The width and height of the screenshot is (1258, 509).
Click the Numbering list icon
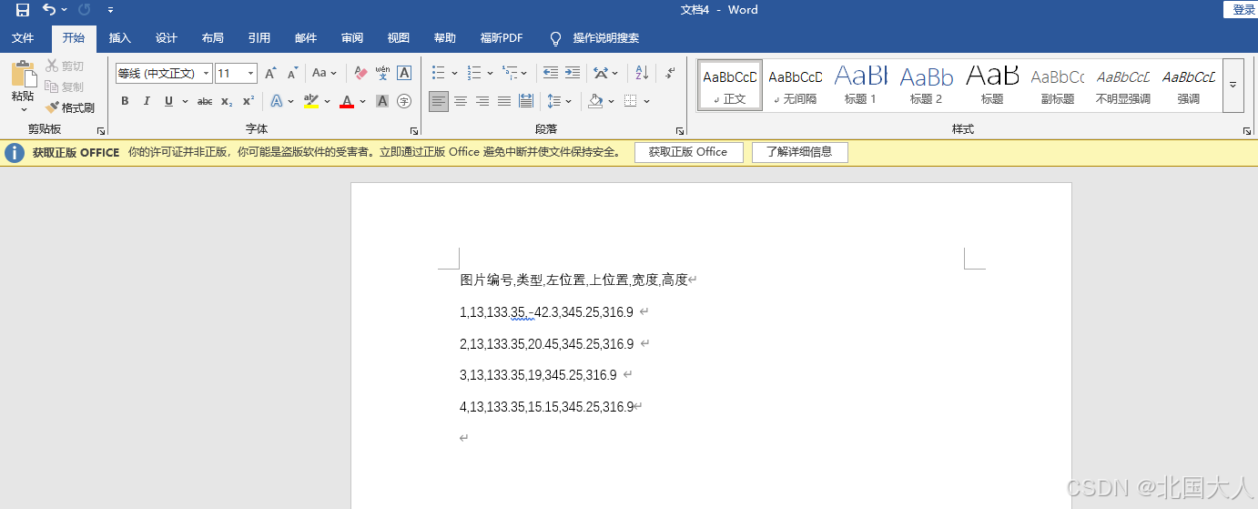[x=474, y=73]
